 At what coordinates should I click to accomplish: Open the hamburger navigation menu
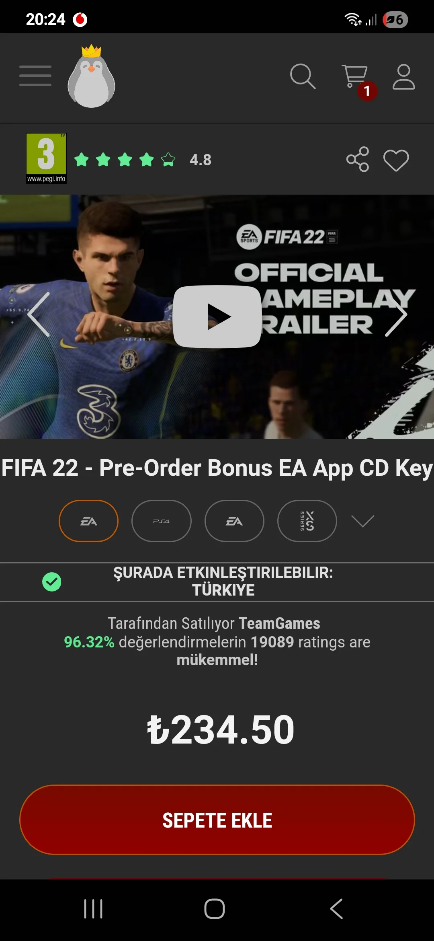pyautogui.click(x=35, y=76)
